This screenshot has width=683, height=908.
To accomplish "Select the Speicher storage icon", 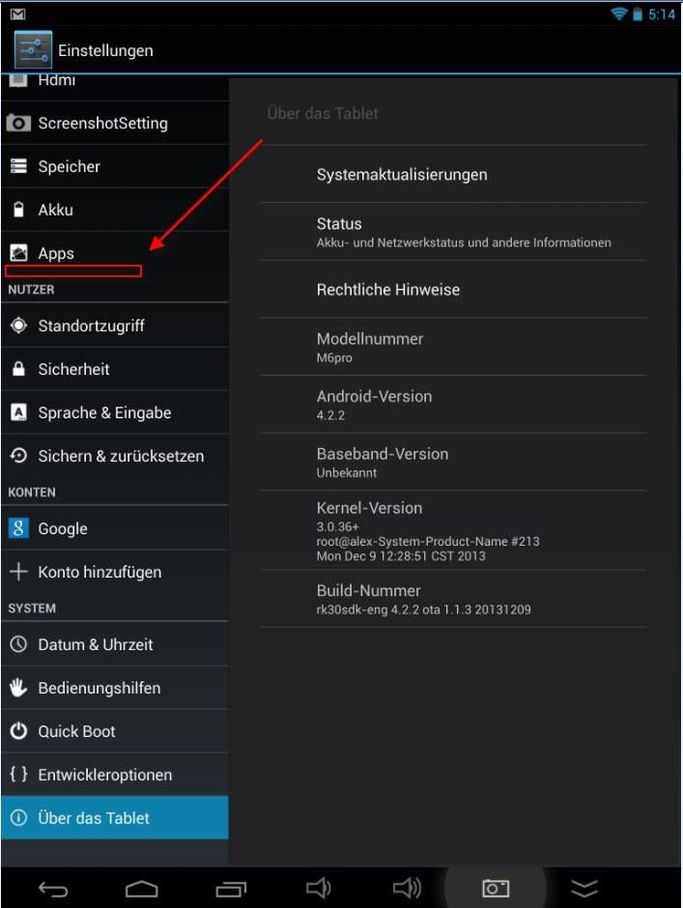I will tap(18, 166).
